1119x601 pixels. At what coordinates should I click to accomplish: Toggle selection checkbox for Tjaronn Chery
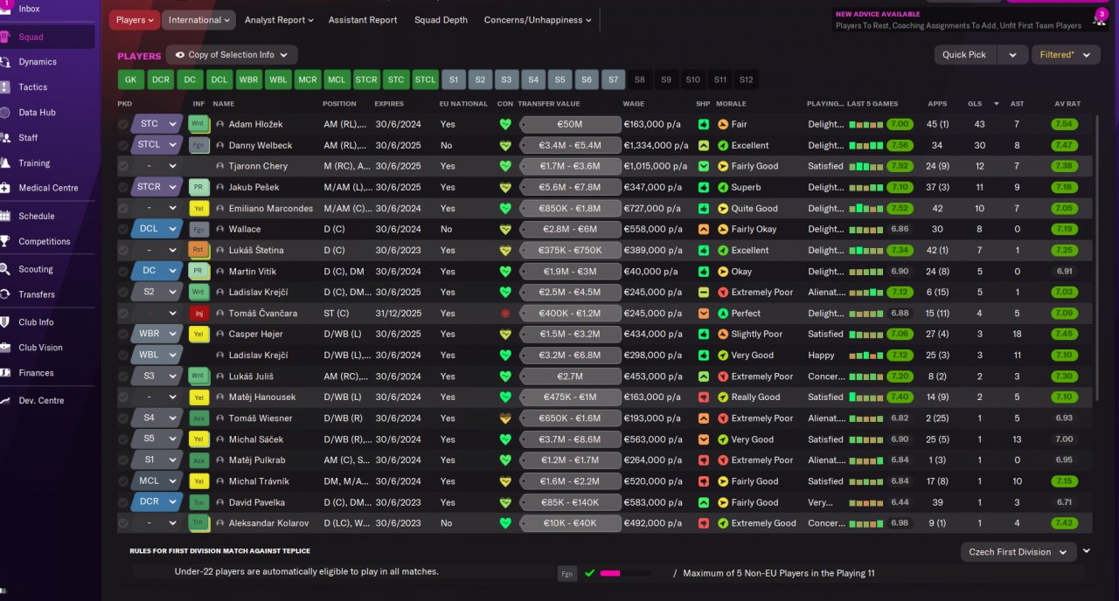123,166
